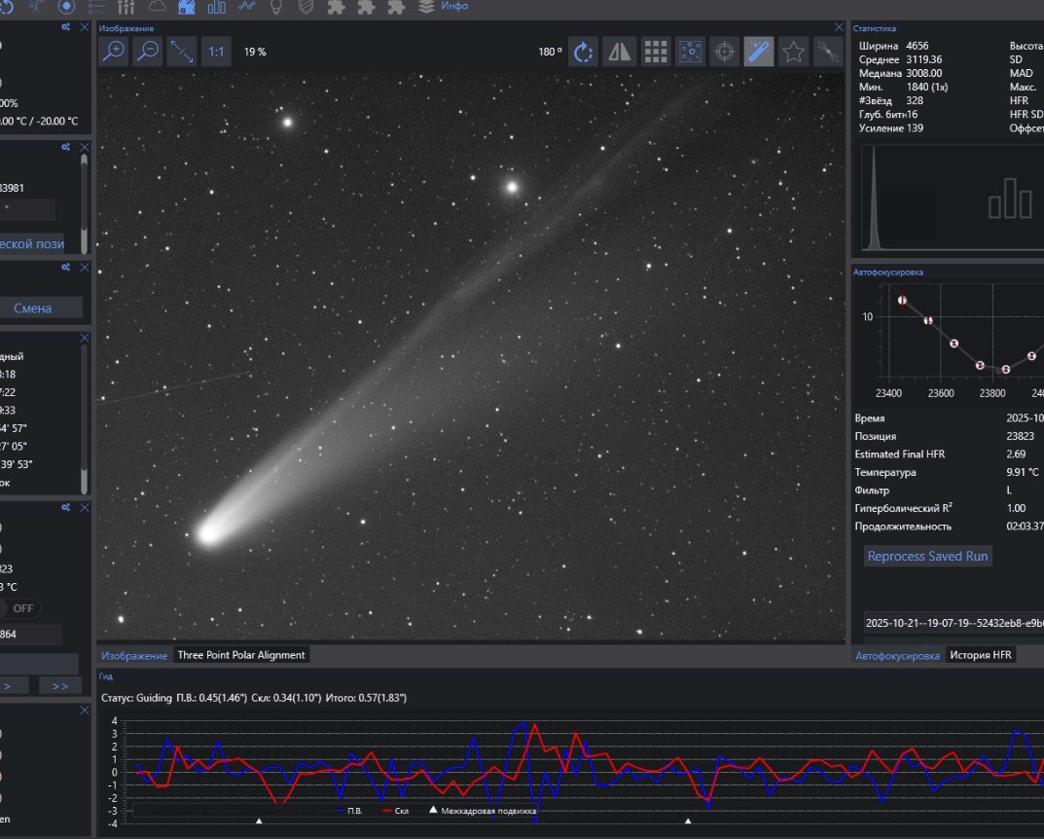Toggle the crosshair overlay
The image size is (1044, 839).
(724, 52)
